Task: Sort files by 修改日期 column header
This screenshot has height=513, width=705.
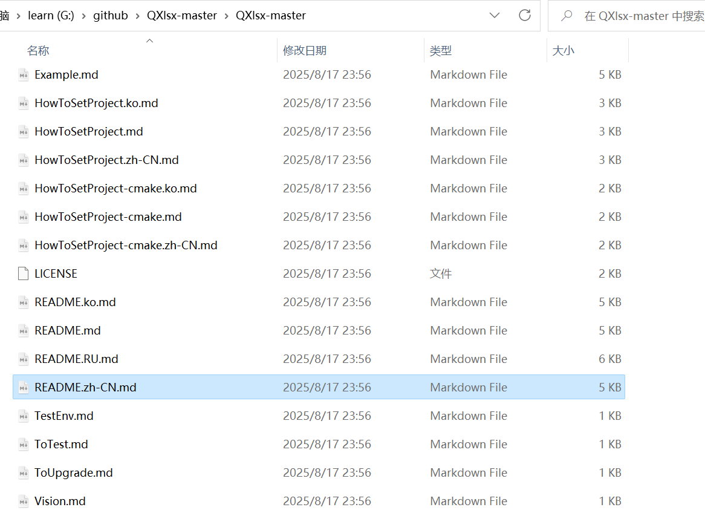Action: pyautogui.click(x=305, y=50)
